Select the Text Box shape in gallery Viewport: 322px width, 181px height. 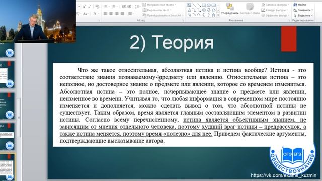click(189, 5)
